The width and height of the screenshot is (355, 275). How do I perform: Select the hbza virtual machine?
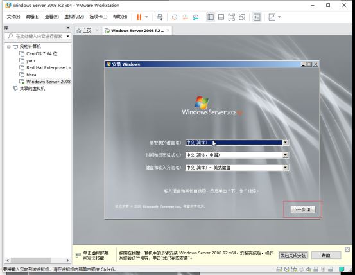pyautogui.click(x=31, y=75)
